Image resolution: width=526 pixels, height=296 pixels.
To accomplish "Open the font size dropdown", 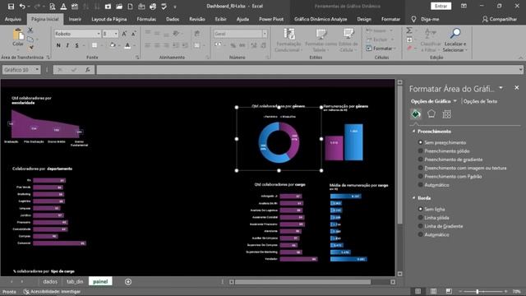I will (x=116, y=34).
